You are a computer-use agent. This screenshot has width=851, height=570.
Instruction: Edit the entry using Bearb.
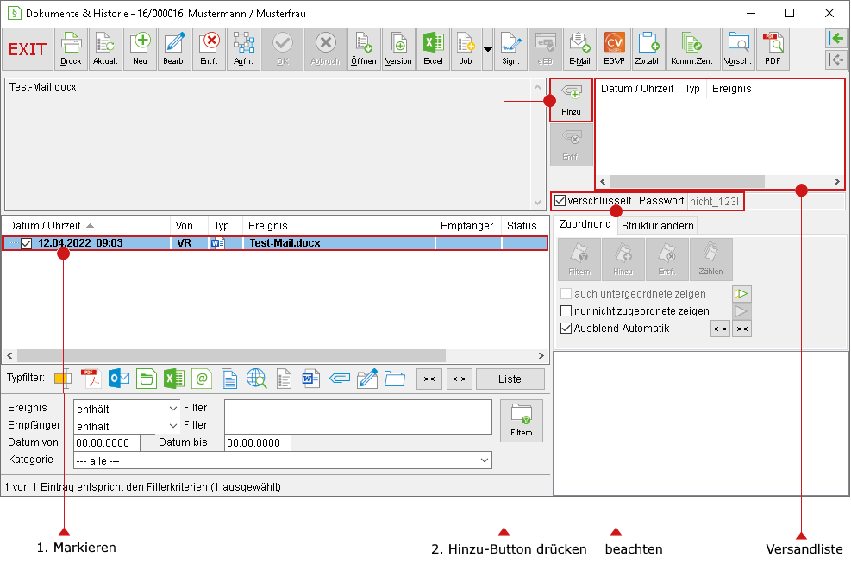click(x=174, y=49)
